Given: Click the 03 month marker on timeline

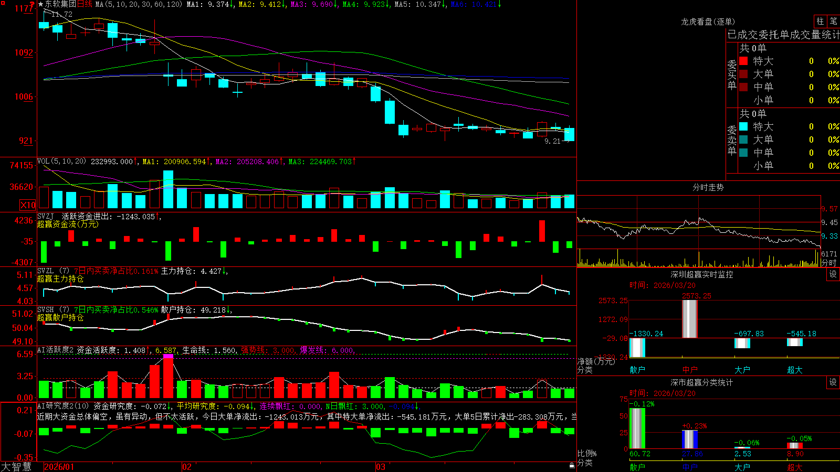Looking at the screenshot, I should tap(381, 467).
